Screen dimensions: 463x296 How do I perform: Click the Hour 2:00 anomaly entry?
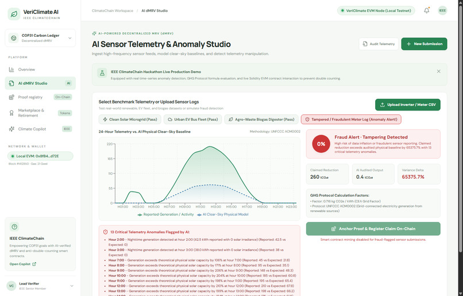pyautogui.click(x=197, y=242)
